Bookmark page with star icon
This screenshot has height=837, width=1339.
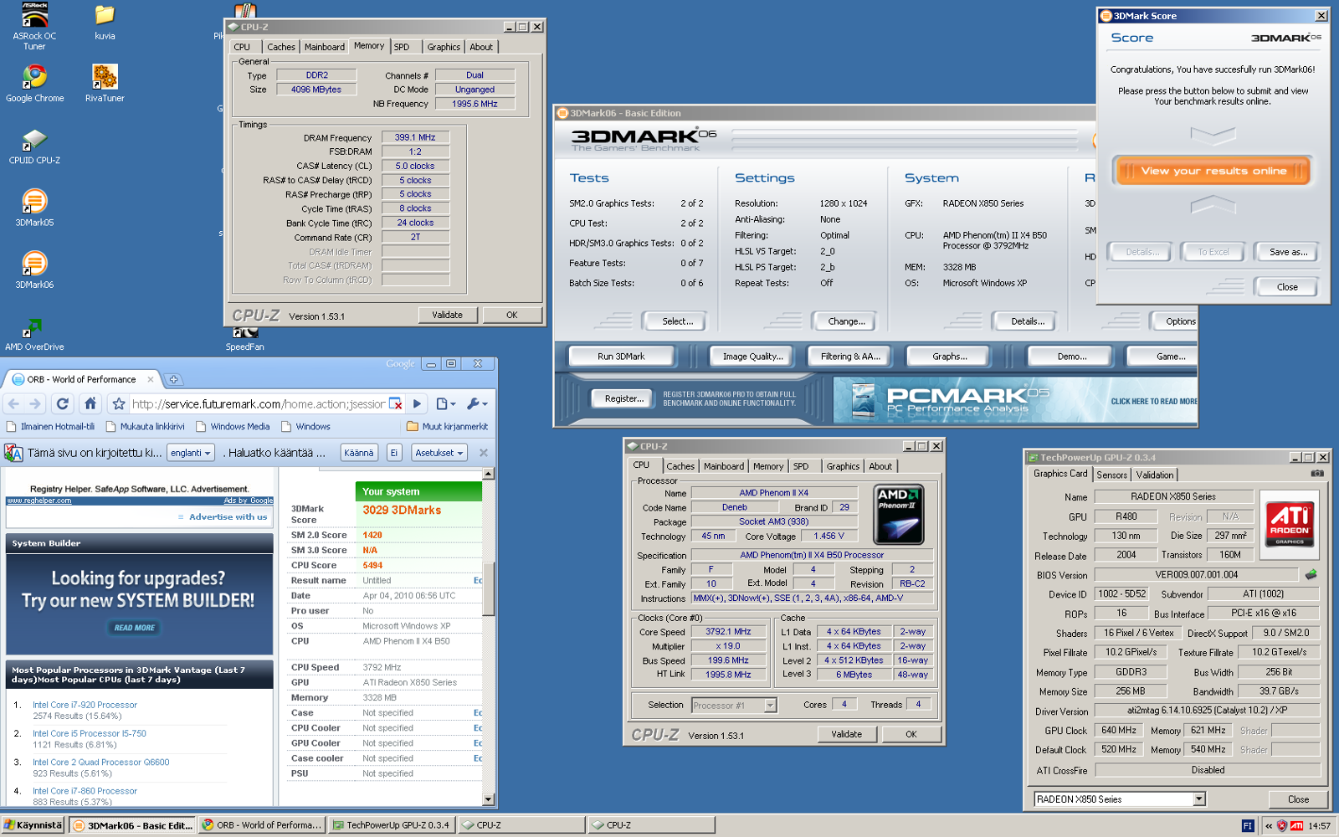[119, 403]
